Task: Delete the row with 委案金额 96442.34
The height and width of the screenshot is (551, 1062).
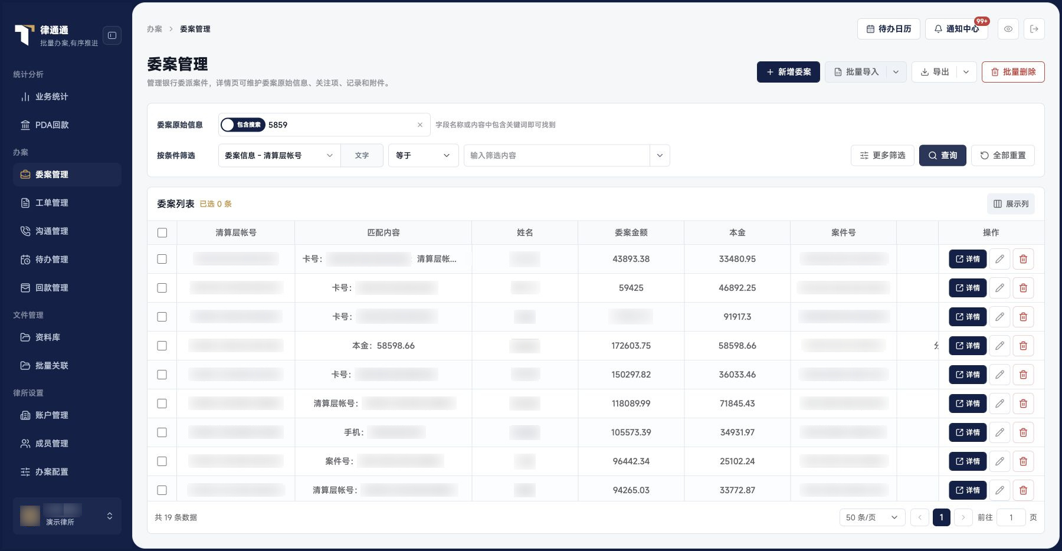Action: 1024,461
